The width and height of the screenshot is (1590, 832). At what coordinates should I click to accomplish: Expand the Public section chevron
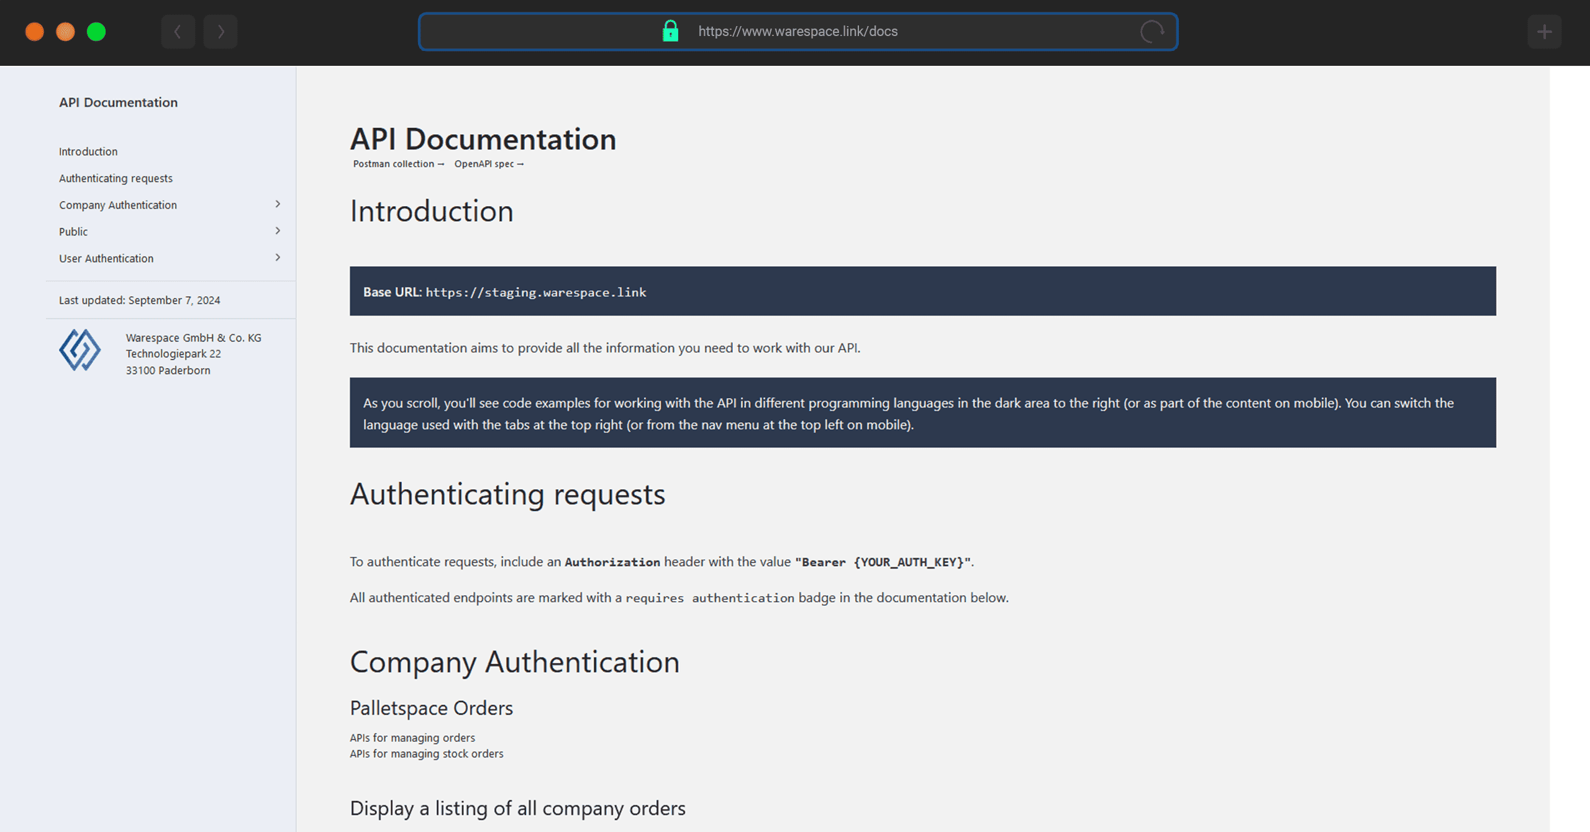click(278, 231)
